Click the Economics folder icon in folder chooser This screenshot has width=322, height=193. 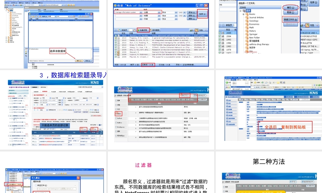click(x=247, y=24)
